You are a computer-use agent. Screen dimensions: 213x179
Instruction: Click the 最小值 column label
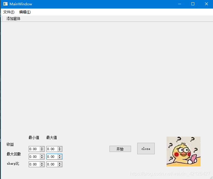(x=34, y=137)
